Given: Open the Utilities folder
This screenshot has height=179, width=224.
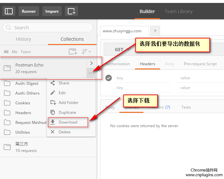Looking at the screenshot, I should (22, 132).
